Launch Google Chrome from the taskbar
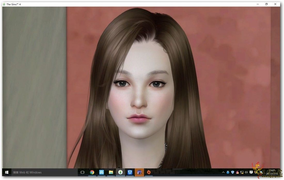Viewport: 284px width, 180px height. click(92, 172)
